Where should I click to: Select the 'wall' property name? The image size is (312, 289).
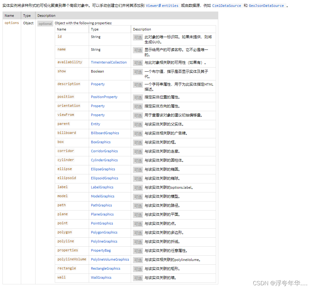[61, 277]
